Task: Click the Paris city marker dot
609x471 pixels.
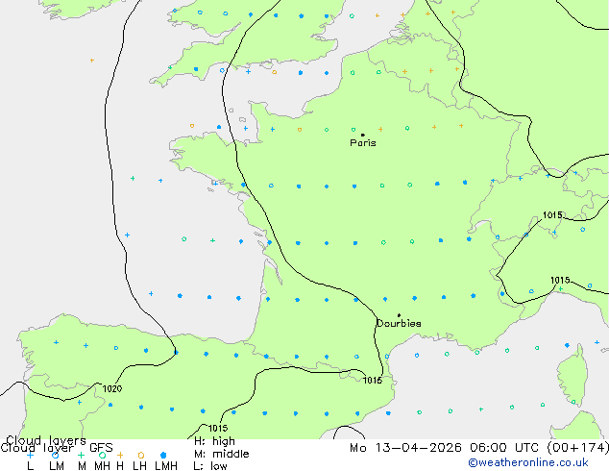Action: [x=363, y=135]
